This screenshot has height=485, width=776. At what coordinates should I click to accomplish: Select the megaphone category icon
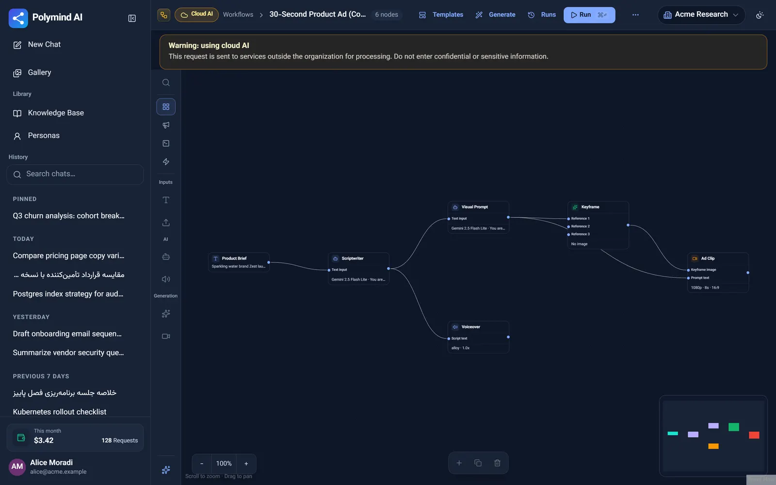pos(166,125)
